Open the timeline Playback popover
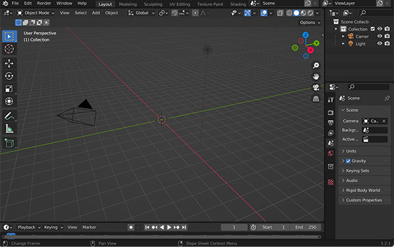The height and width of the screenshot is (247, 394). click(x=29, y=227)
